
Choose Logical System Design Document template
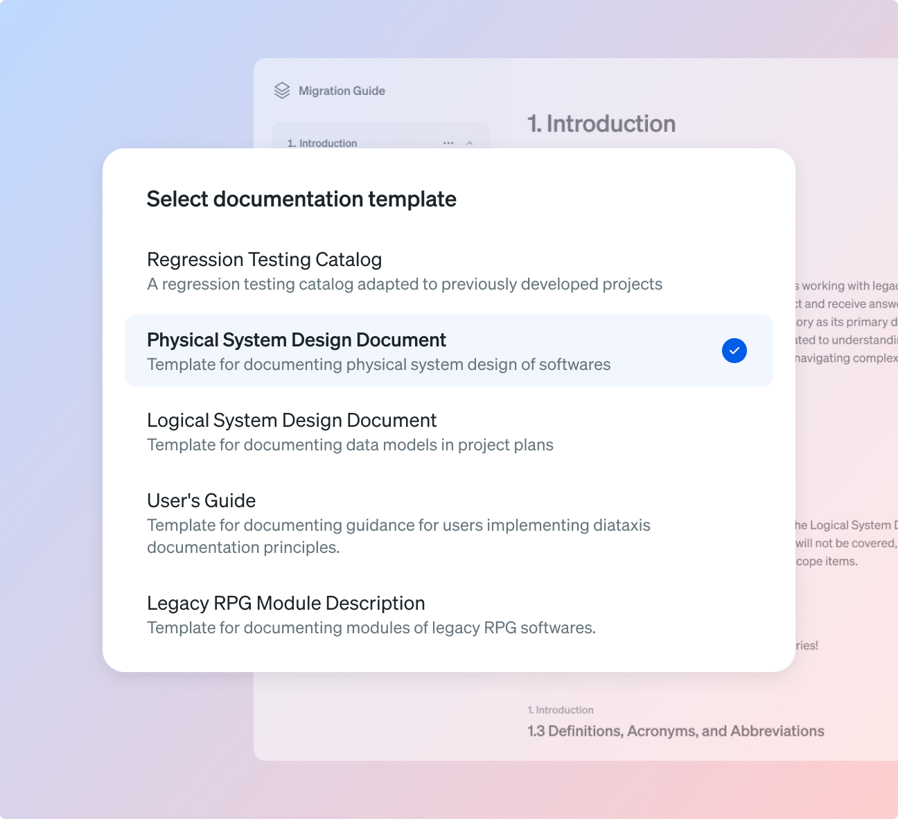pos(291,421)
